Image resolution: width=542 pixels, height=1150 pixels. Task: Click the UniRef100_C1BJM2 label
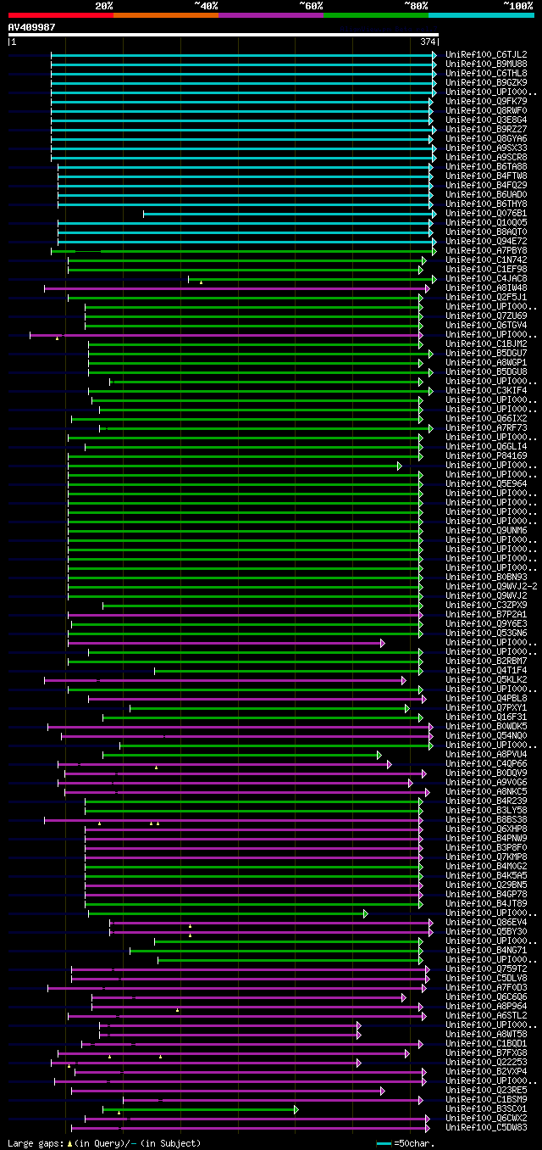[x=486, y=343]
